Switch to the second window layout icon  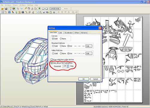point(46,9)
